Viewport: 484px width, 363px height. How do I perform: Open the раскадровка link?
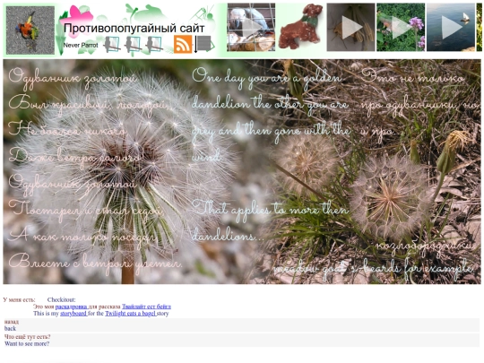click(x=72, y=307)
